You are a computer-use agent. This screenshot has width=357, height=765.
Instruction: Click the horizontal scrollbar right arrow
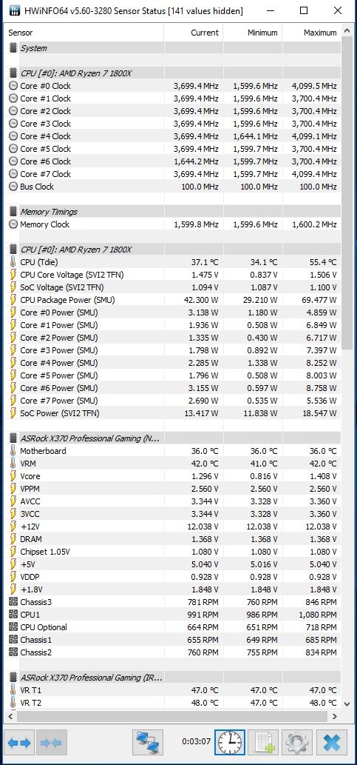(335, 716)
